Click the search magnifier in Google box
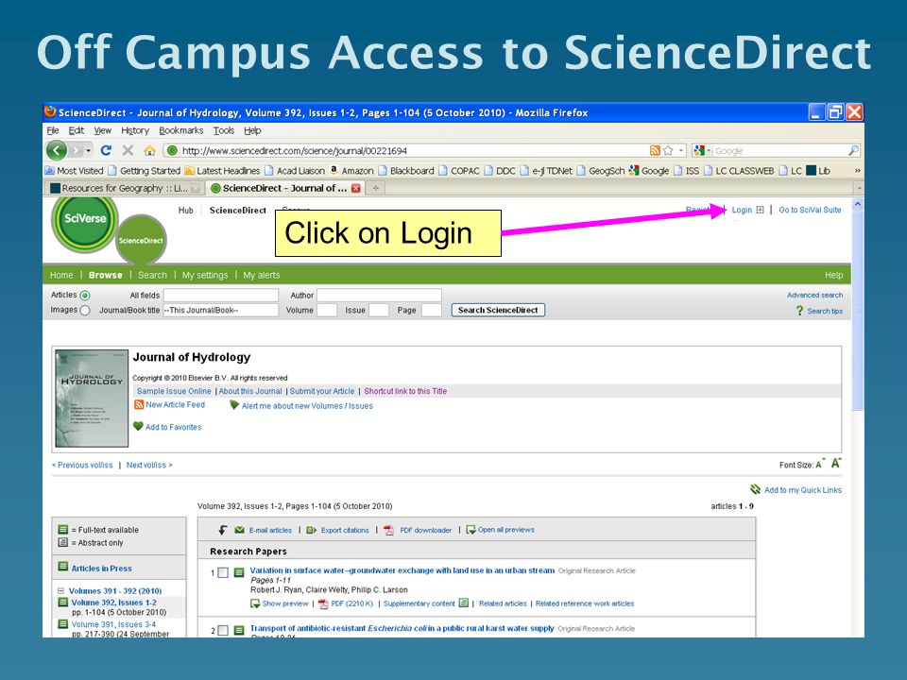907x680 pixels. tap(853, 150)
